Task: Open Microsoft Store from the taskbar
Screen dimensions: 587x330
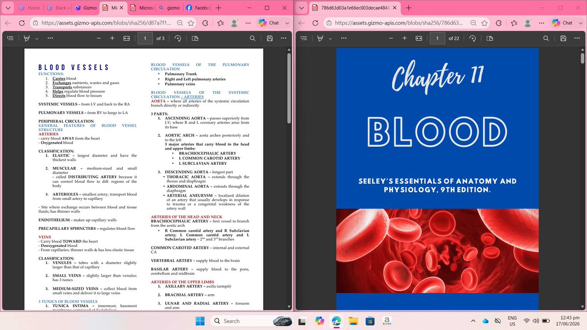Action: (370, 321)
